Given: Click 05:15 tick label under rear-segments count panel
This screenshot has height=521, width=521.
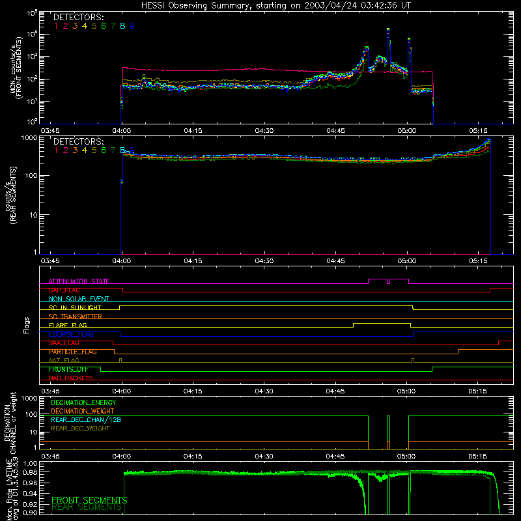Looking at the screenshot, I should point(478,261).
